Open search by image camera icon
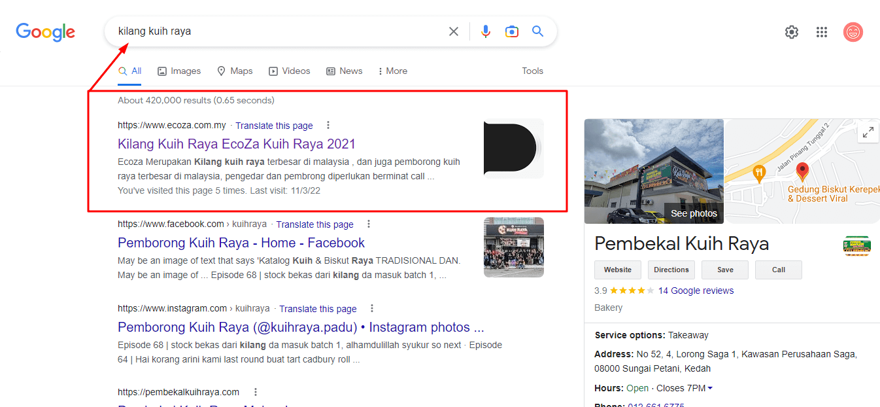The width and height of the screenshot is (880, 407). (511, 31)
